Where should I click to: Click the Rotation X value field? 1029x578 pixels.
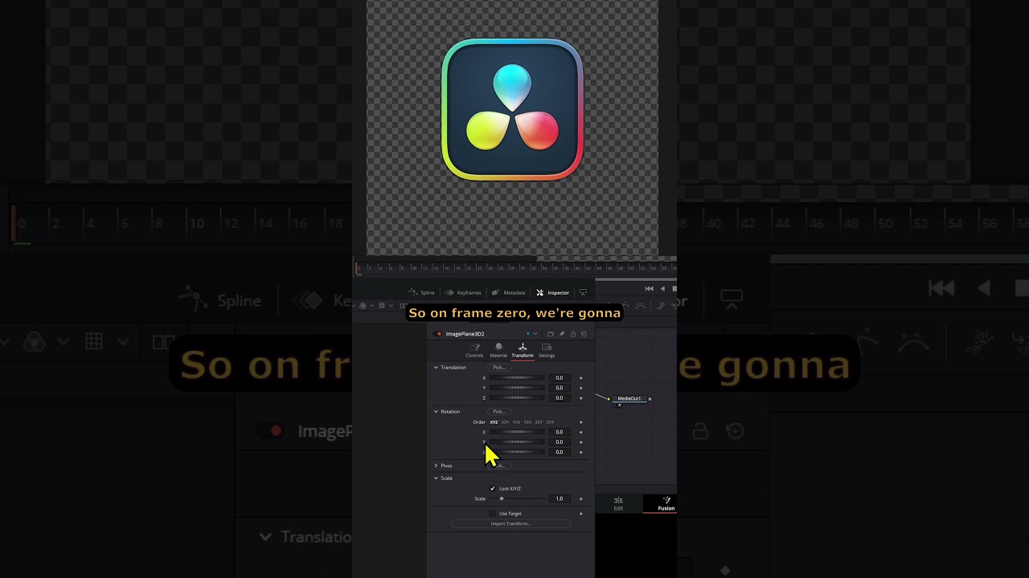tap(560, 432)
